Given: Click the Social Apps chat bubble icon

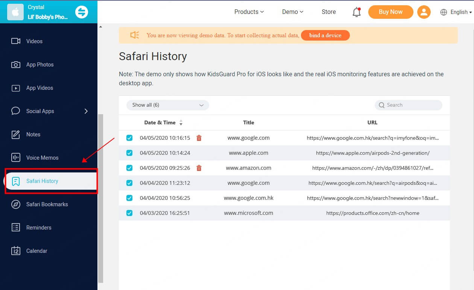Looking at the screenshot, I should pos(16,111).
